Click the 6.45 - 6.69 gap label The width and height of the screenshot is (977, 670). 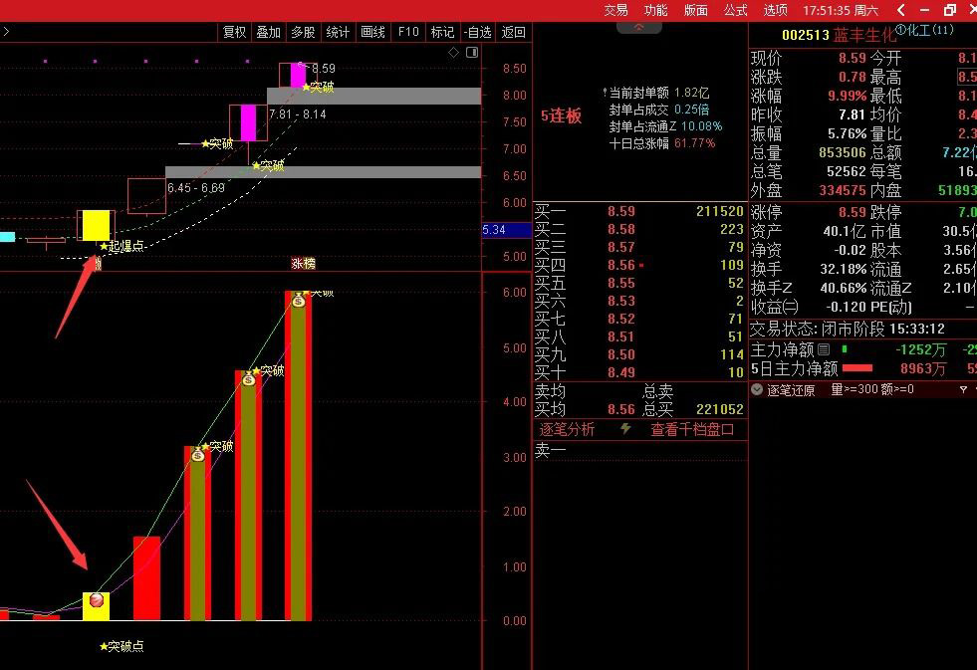[195, 187]
